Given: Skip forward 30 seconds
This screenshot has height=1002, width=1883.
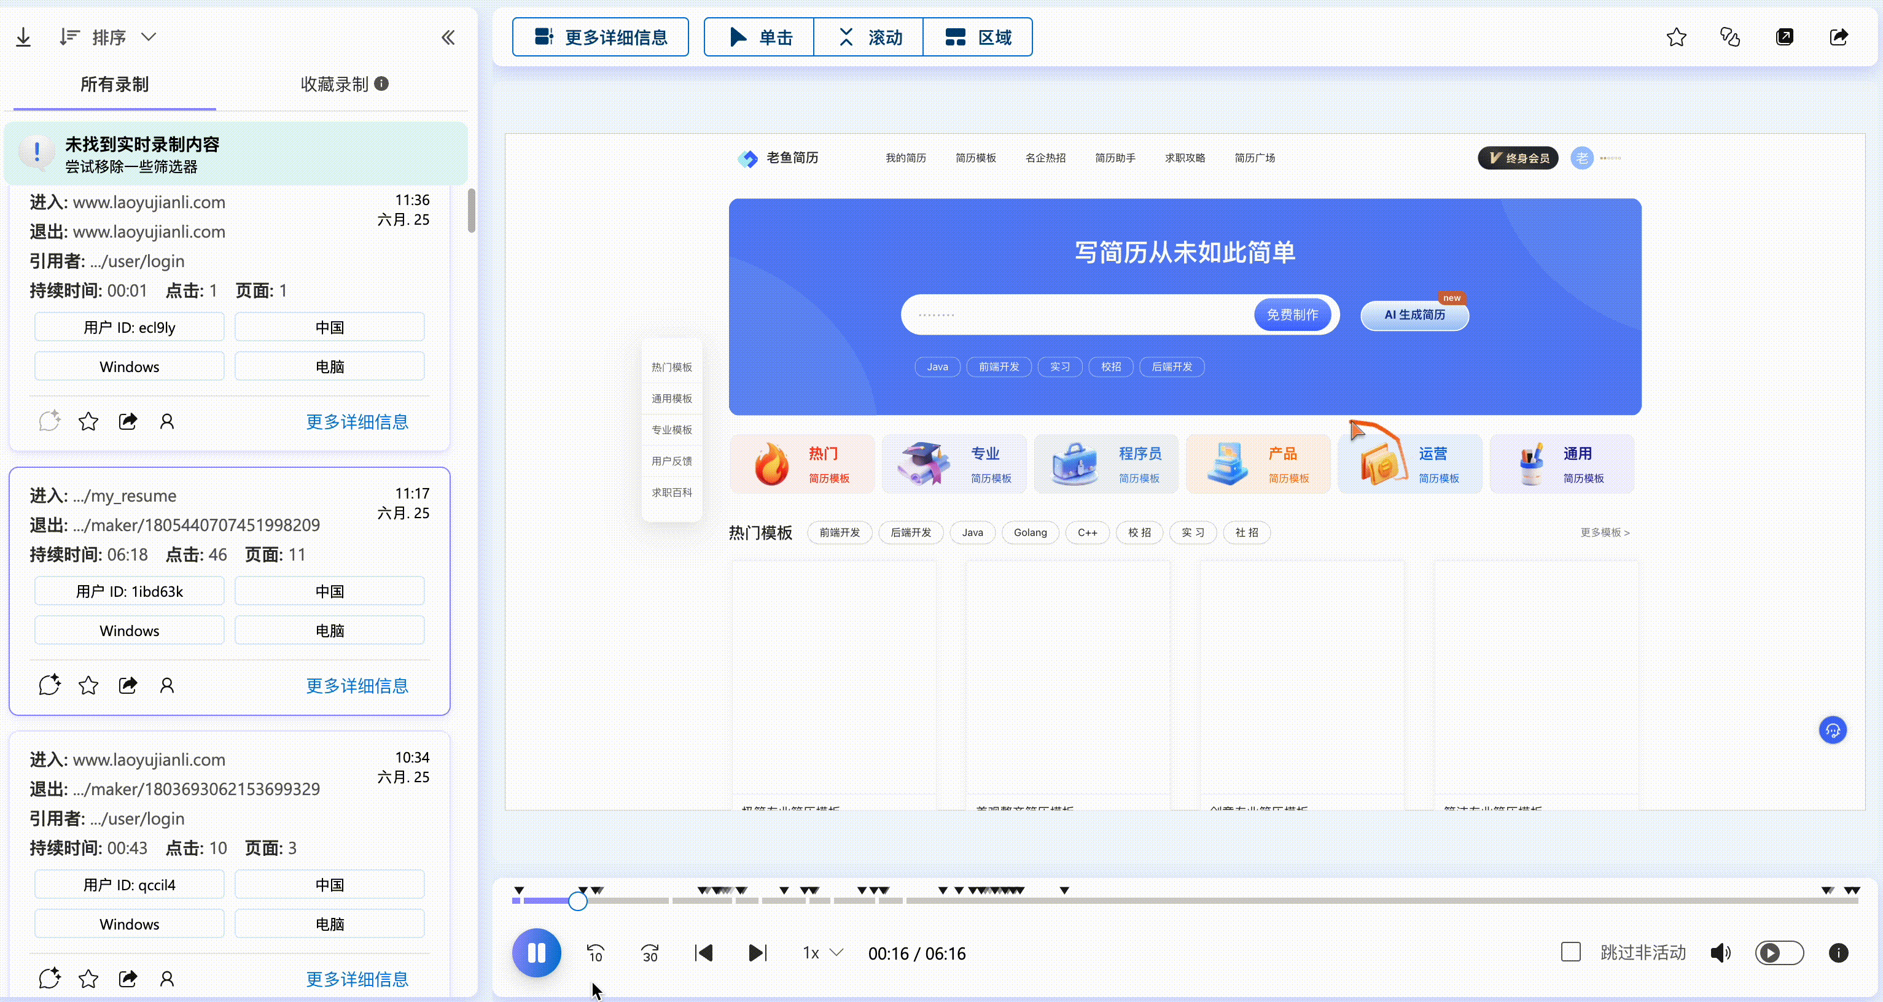Looking at the screenshot, I should coord(649,953).
